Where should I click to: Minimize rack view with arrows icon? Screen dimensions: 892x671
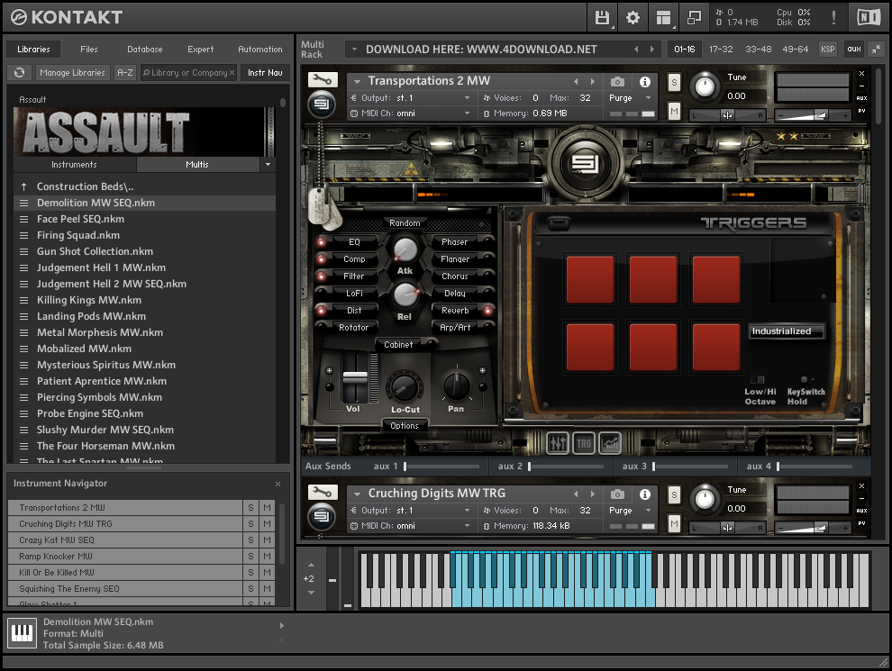pos(876,49)
